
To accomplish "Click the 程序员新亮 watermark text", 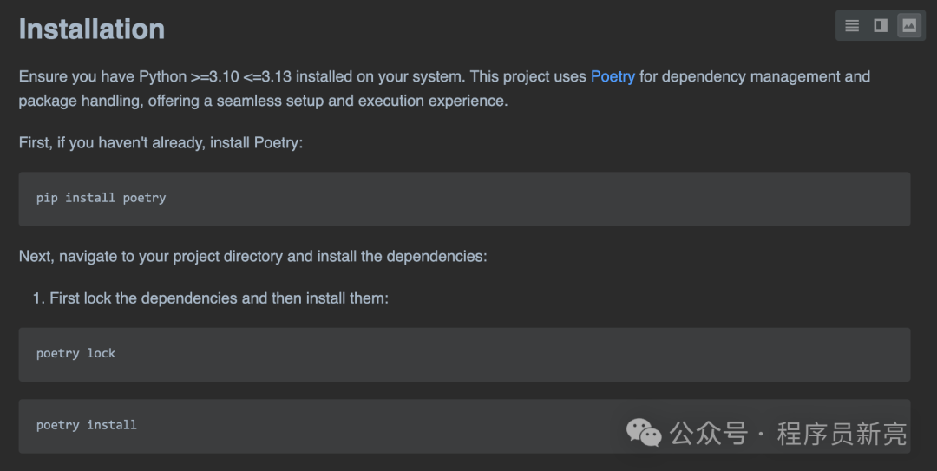I will tap(841, 433).
